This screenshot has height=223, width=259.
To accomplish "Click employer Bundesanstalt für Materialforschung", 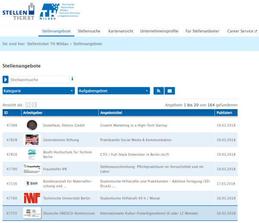I will click(68, 184).
